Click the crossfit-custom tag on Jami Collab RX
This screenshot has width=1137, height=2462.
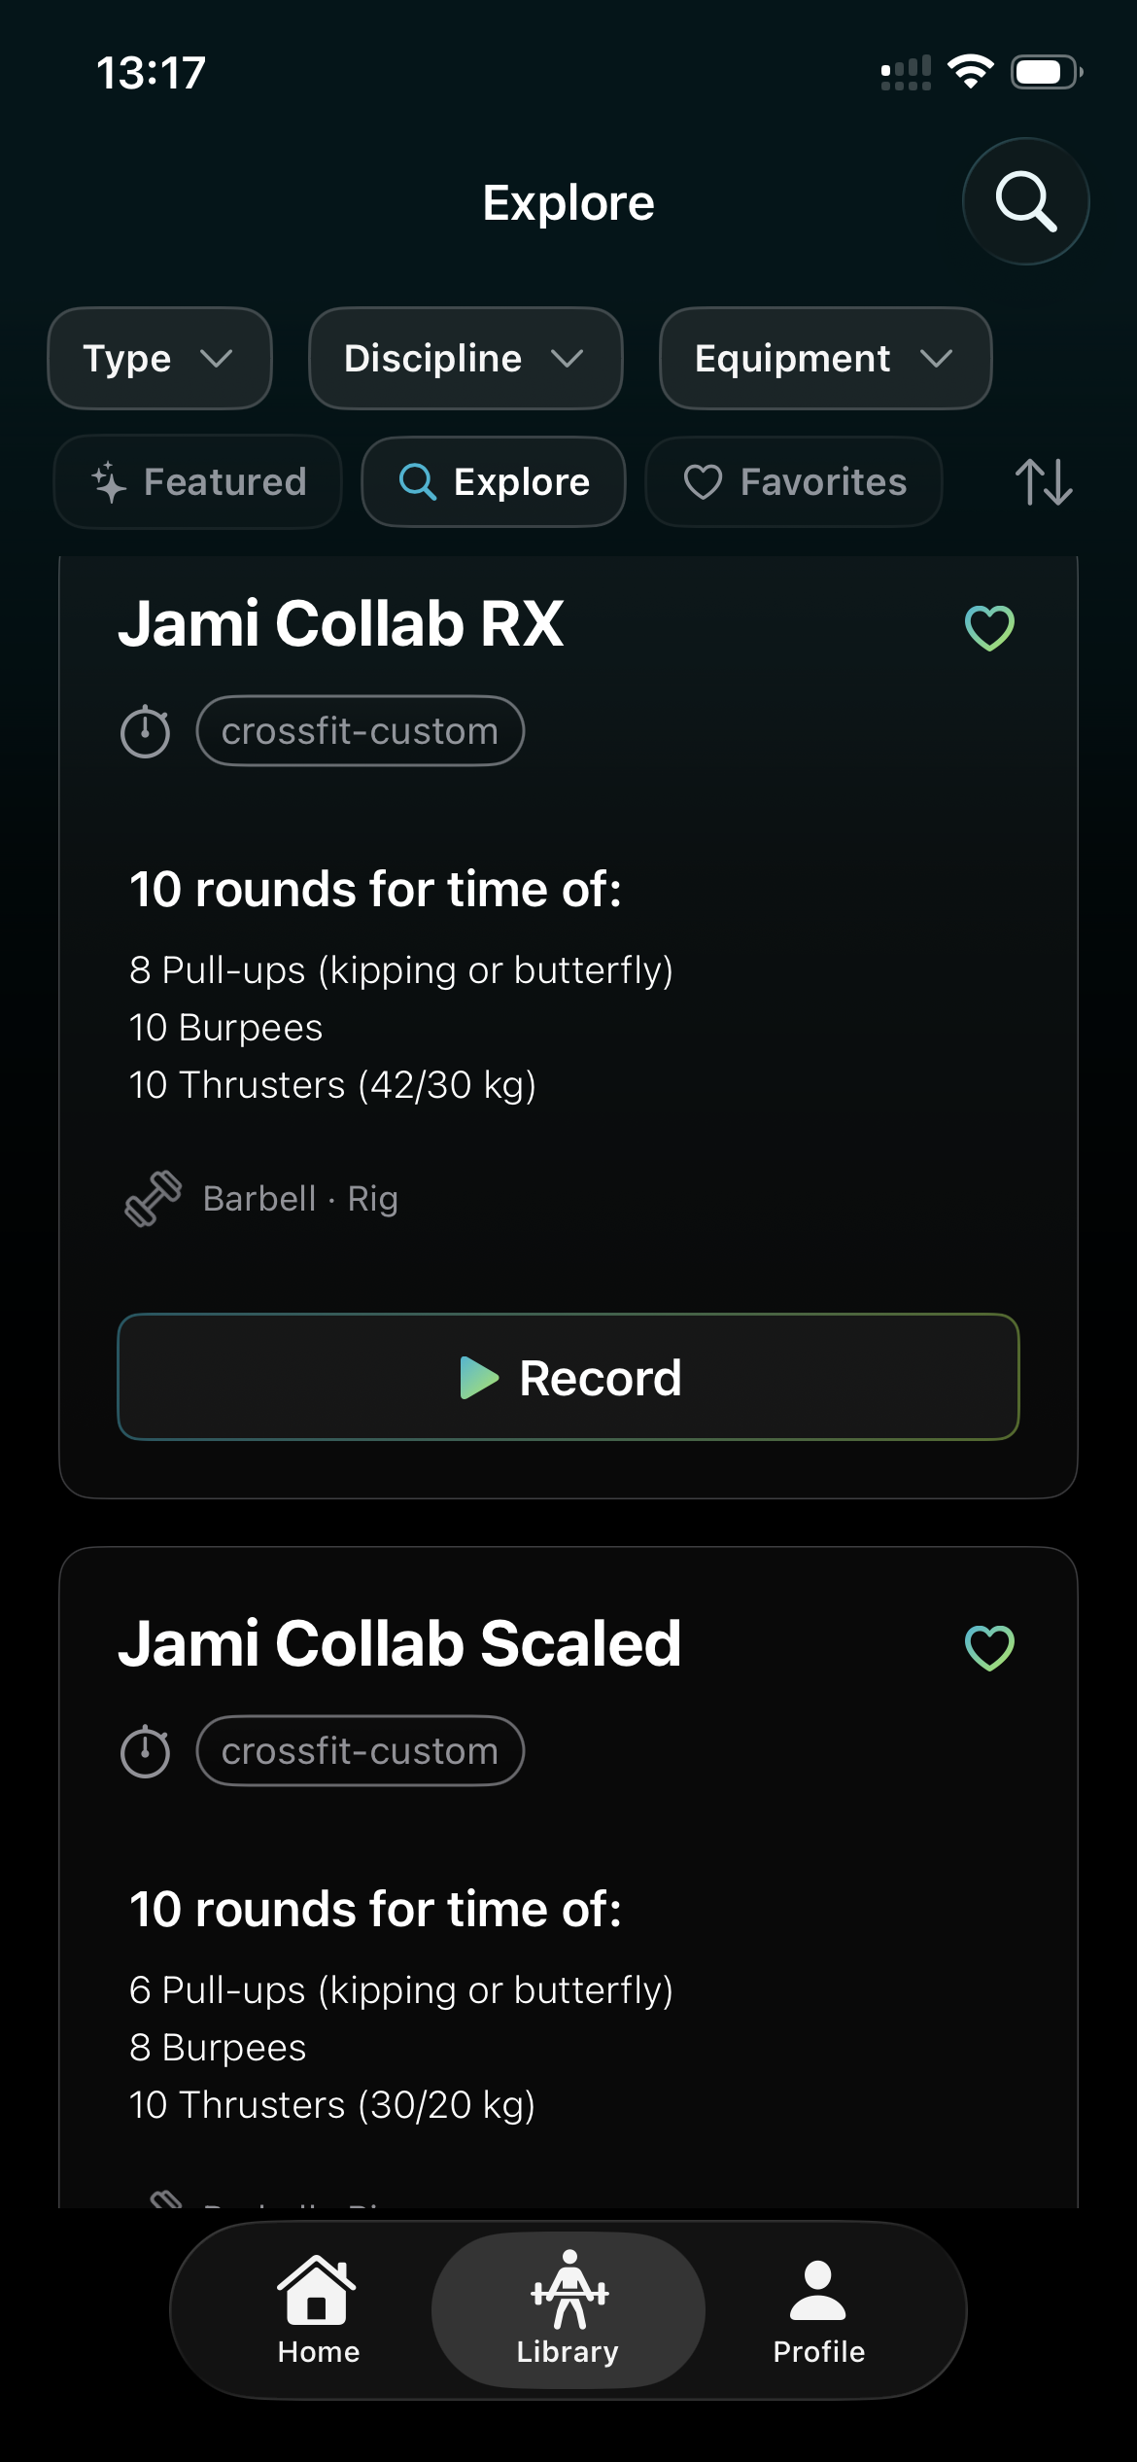(x=360, y=730)
